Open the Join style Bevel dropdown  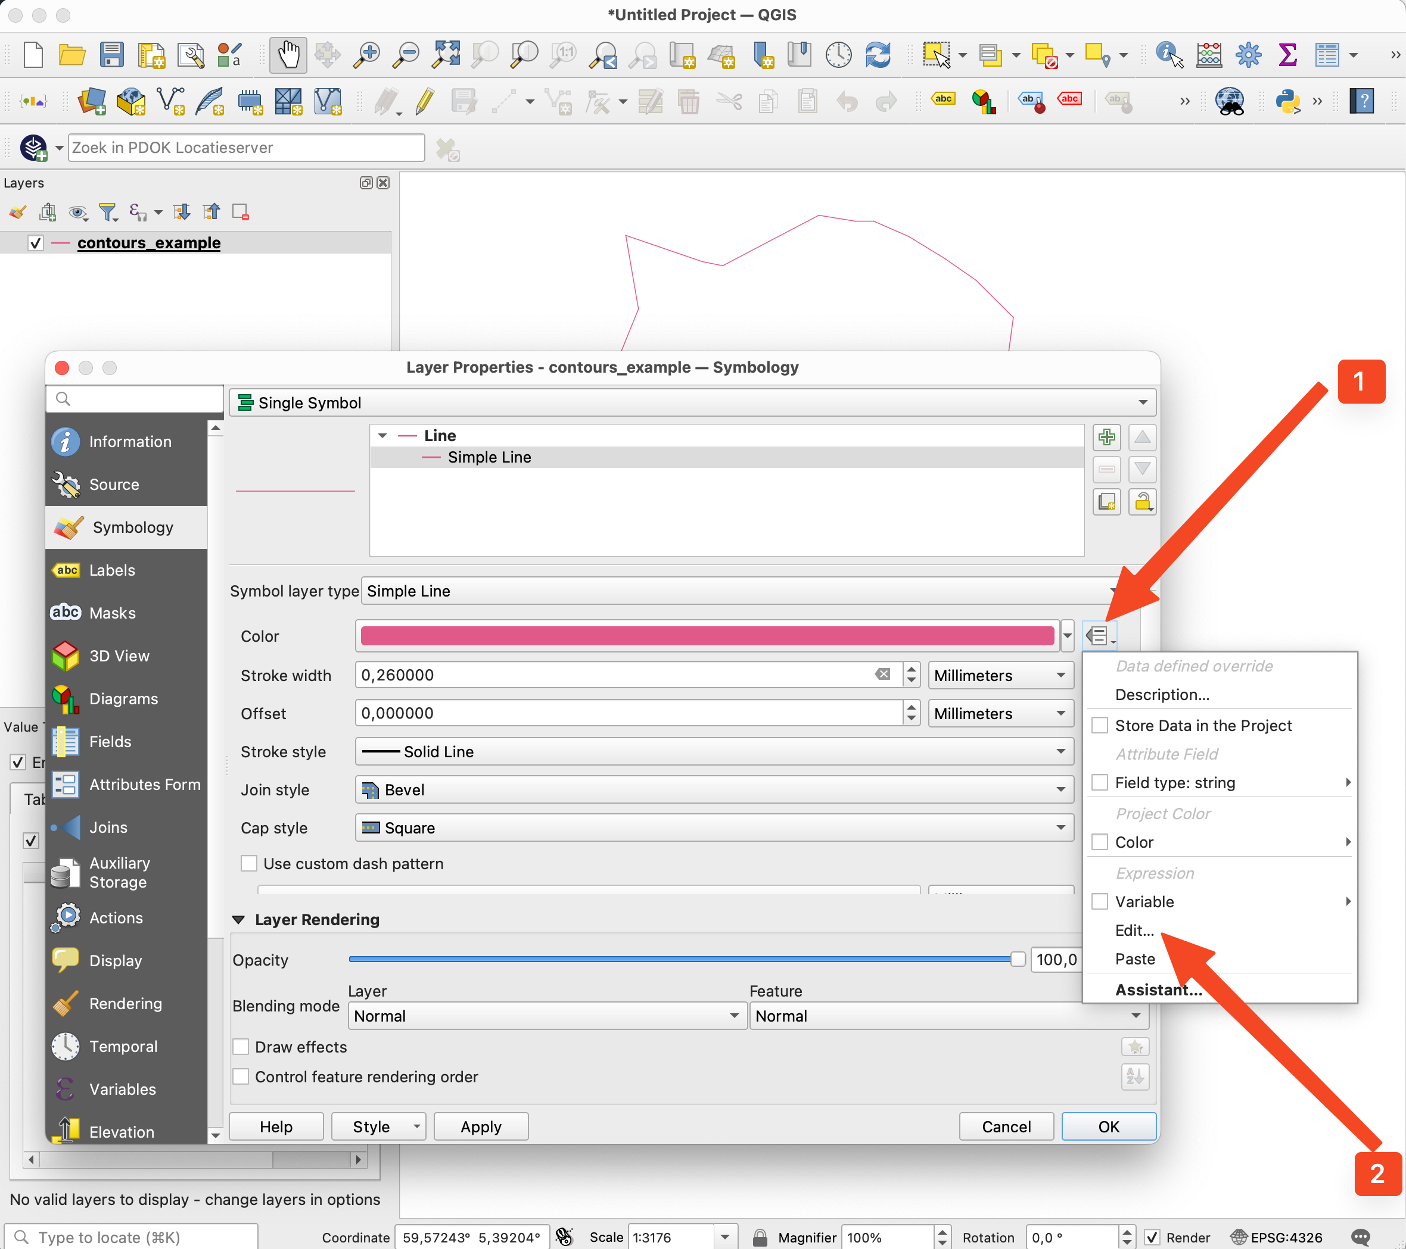(x=714, y=790)
